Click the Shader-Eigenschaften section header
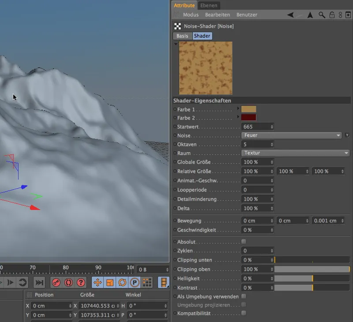The height and width of the screenshot is (322, 353). pyautogui.click(x=262, y=101)
